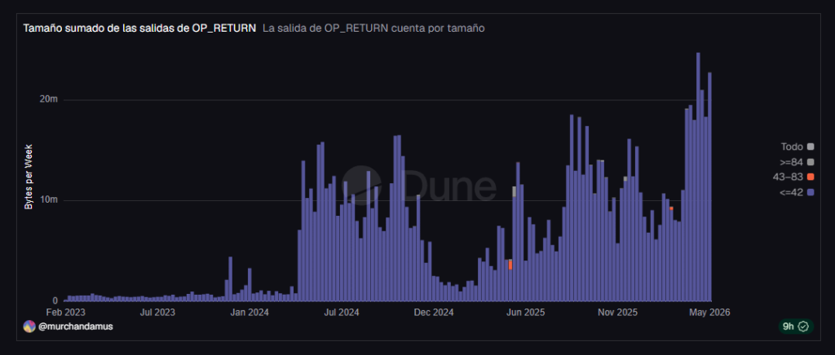Image resolution: width=835 pixels, height=355 pixels.
Task: Click the tallest bar near May 2026
Action: [698, 177]
